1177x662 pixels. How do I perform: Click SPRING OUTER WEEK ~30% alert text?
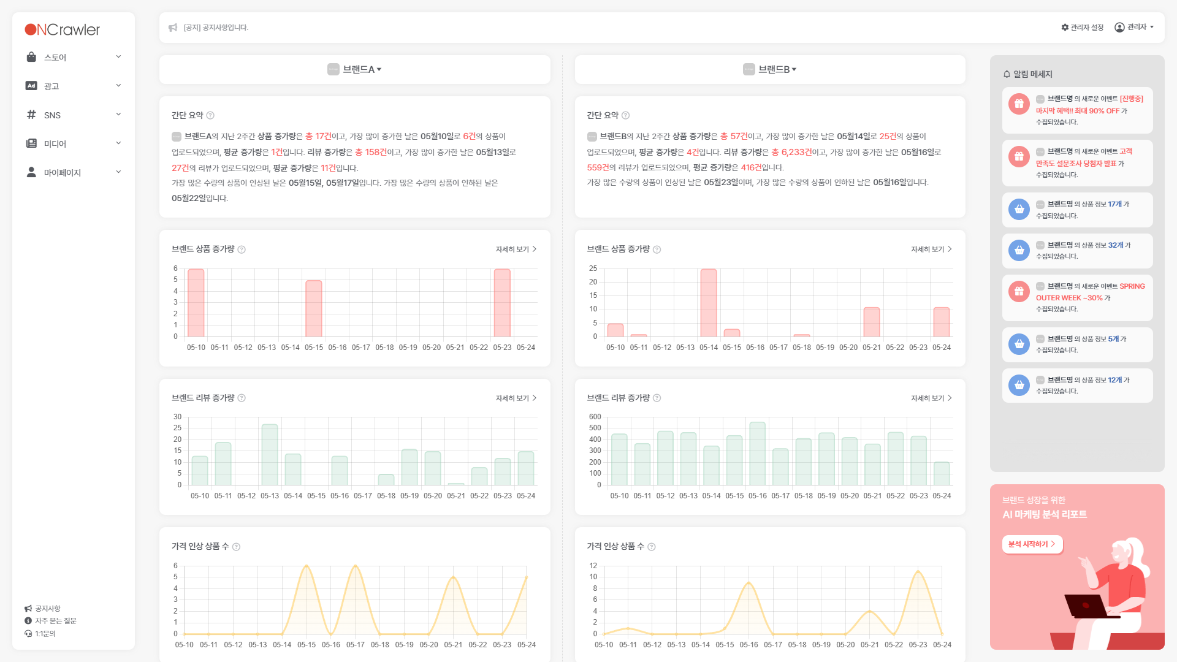coord(1091,292)
